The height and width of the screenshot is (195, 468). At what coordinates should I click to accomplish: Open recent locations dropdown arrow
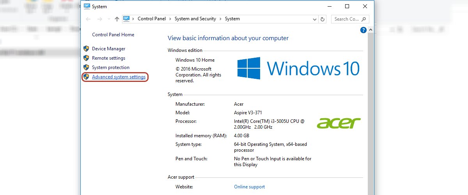tap(109, 19)
